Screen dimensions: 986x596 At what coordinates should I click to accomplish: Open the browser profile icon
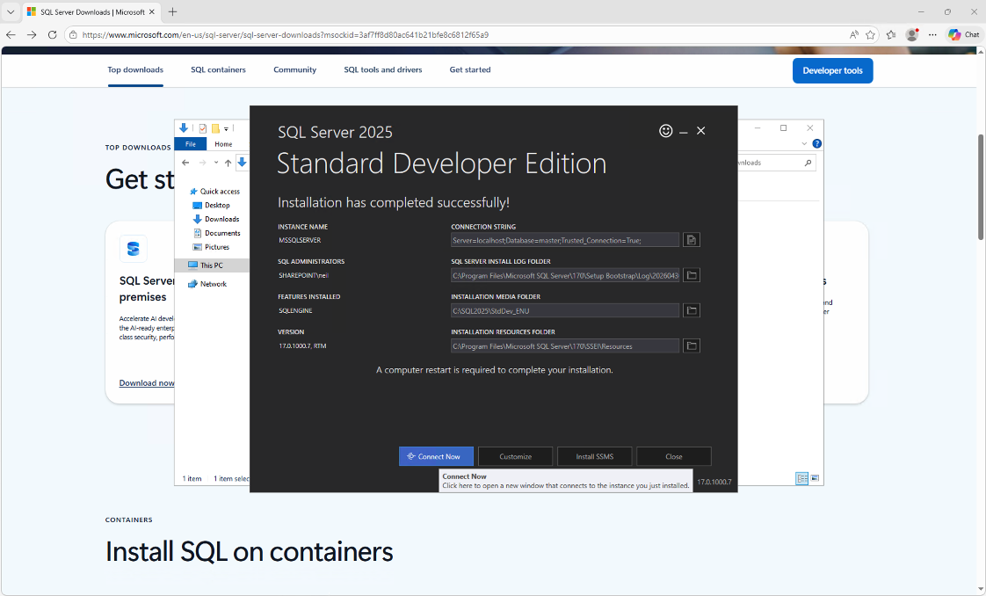click(912, 34)
